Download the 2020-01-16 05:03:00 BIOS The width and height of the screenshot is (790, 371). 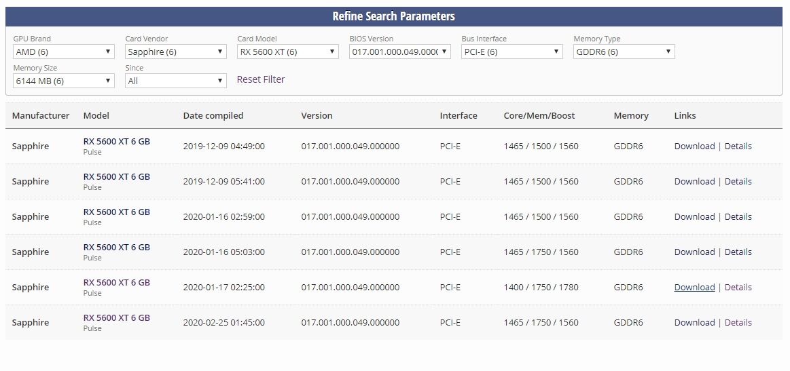coord(694,252)
